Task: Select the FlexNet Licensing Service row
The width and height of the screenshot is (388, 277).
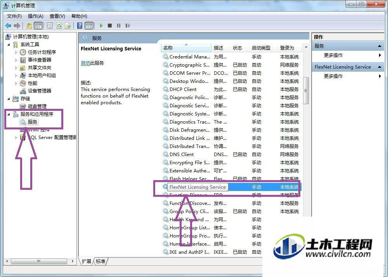Action: click(232, 187)
